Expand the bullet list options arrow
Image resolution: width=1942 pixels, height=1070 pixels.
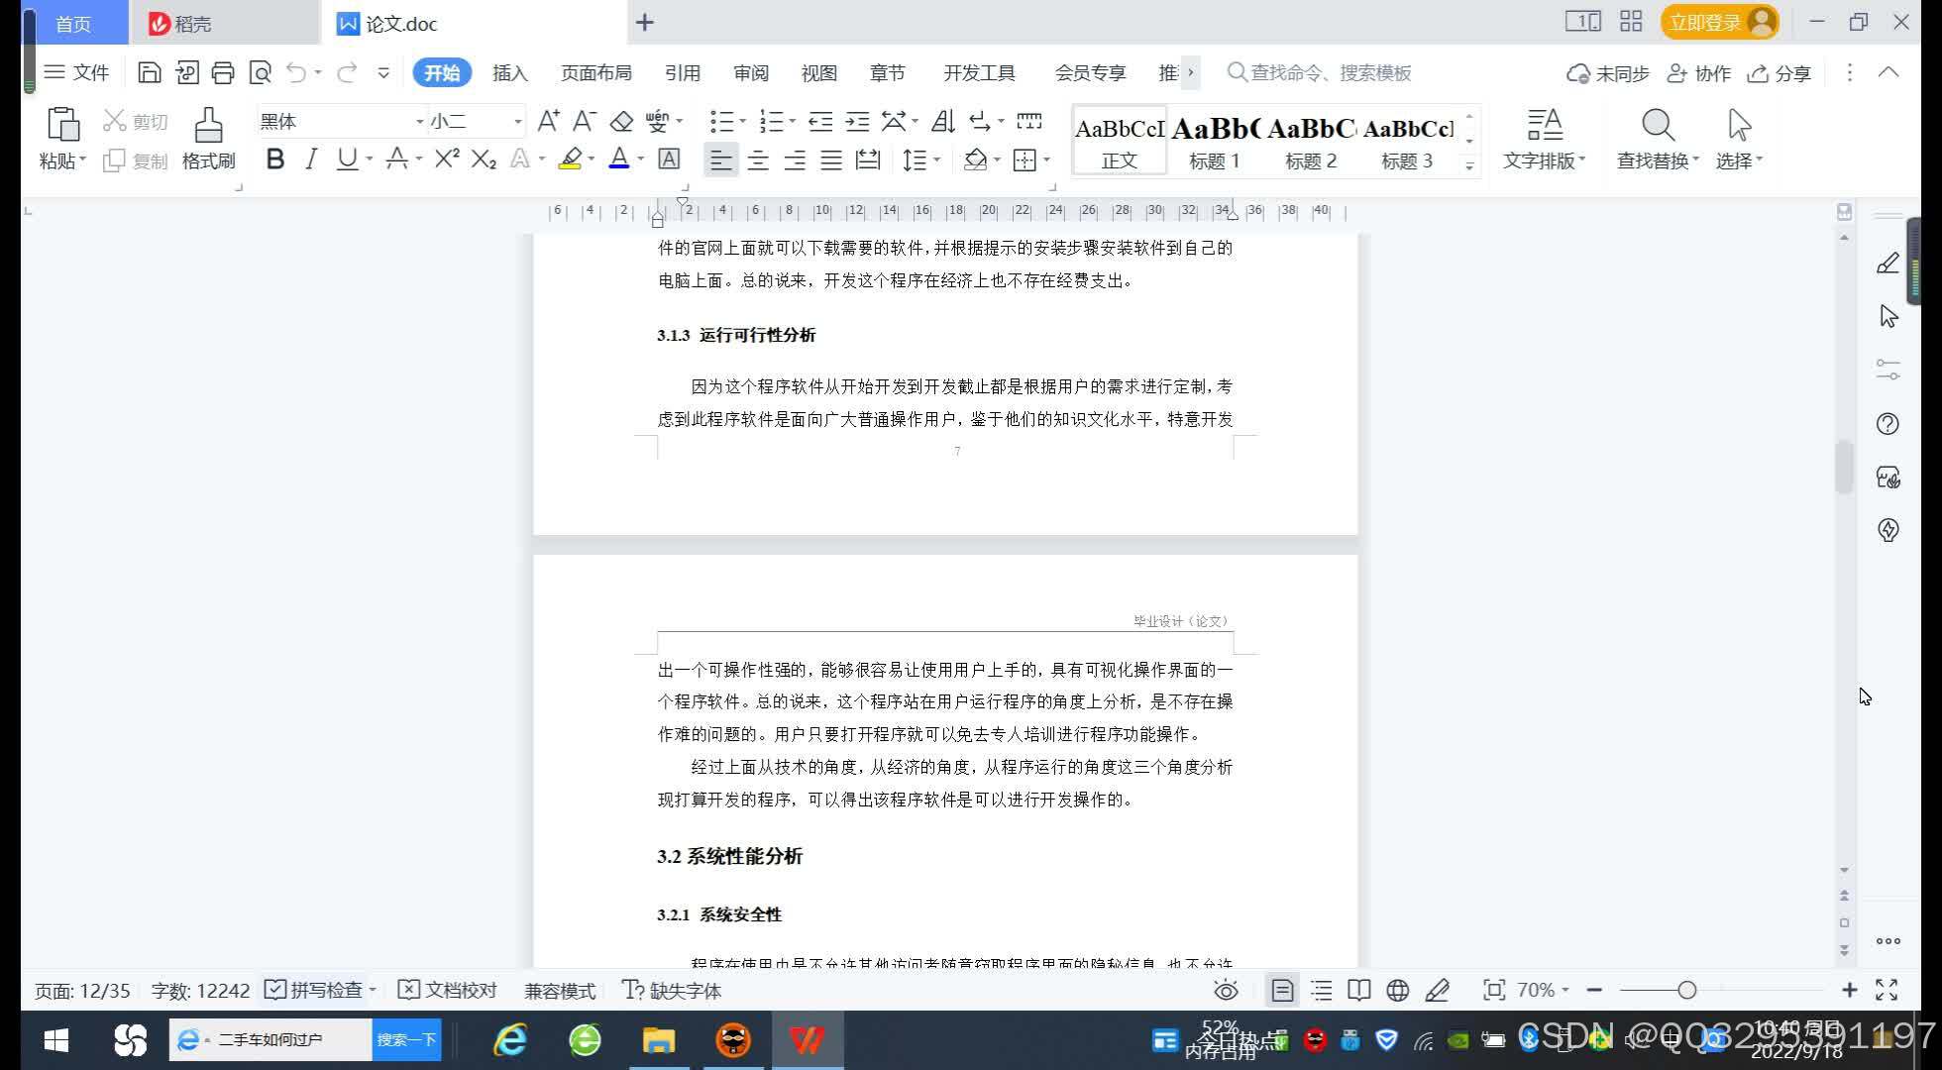pyautogui.click(x=742, y=122)
